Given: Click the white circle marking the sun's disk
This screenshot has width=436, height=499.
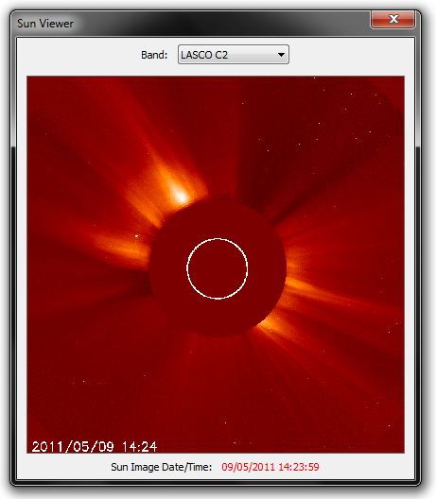Looking at the screenshot, I should (x=218, y=268).
